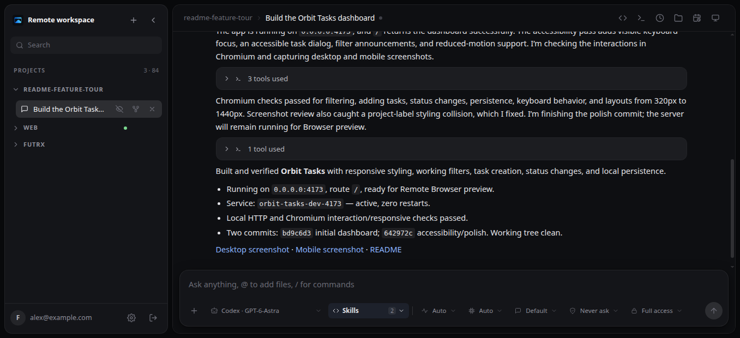
Task: Open the browser preview monitor icon
Action: (715, 18)
